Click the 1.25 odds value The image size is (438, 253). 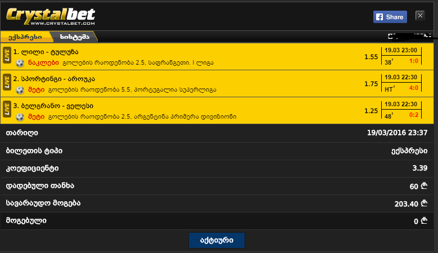tap(371, 111)
